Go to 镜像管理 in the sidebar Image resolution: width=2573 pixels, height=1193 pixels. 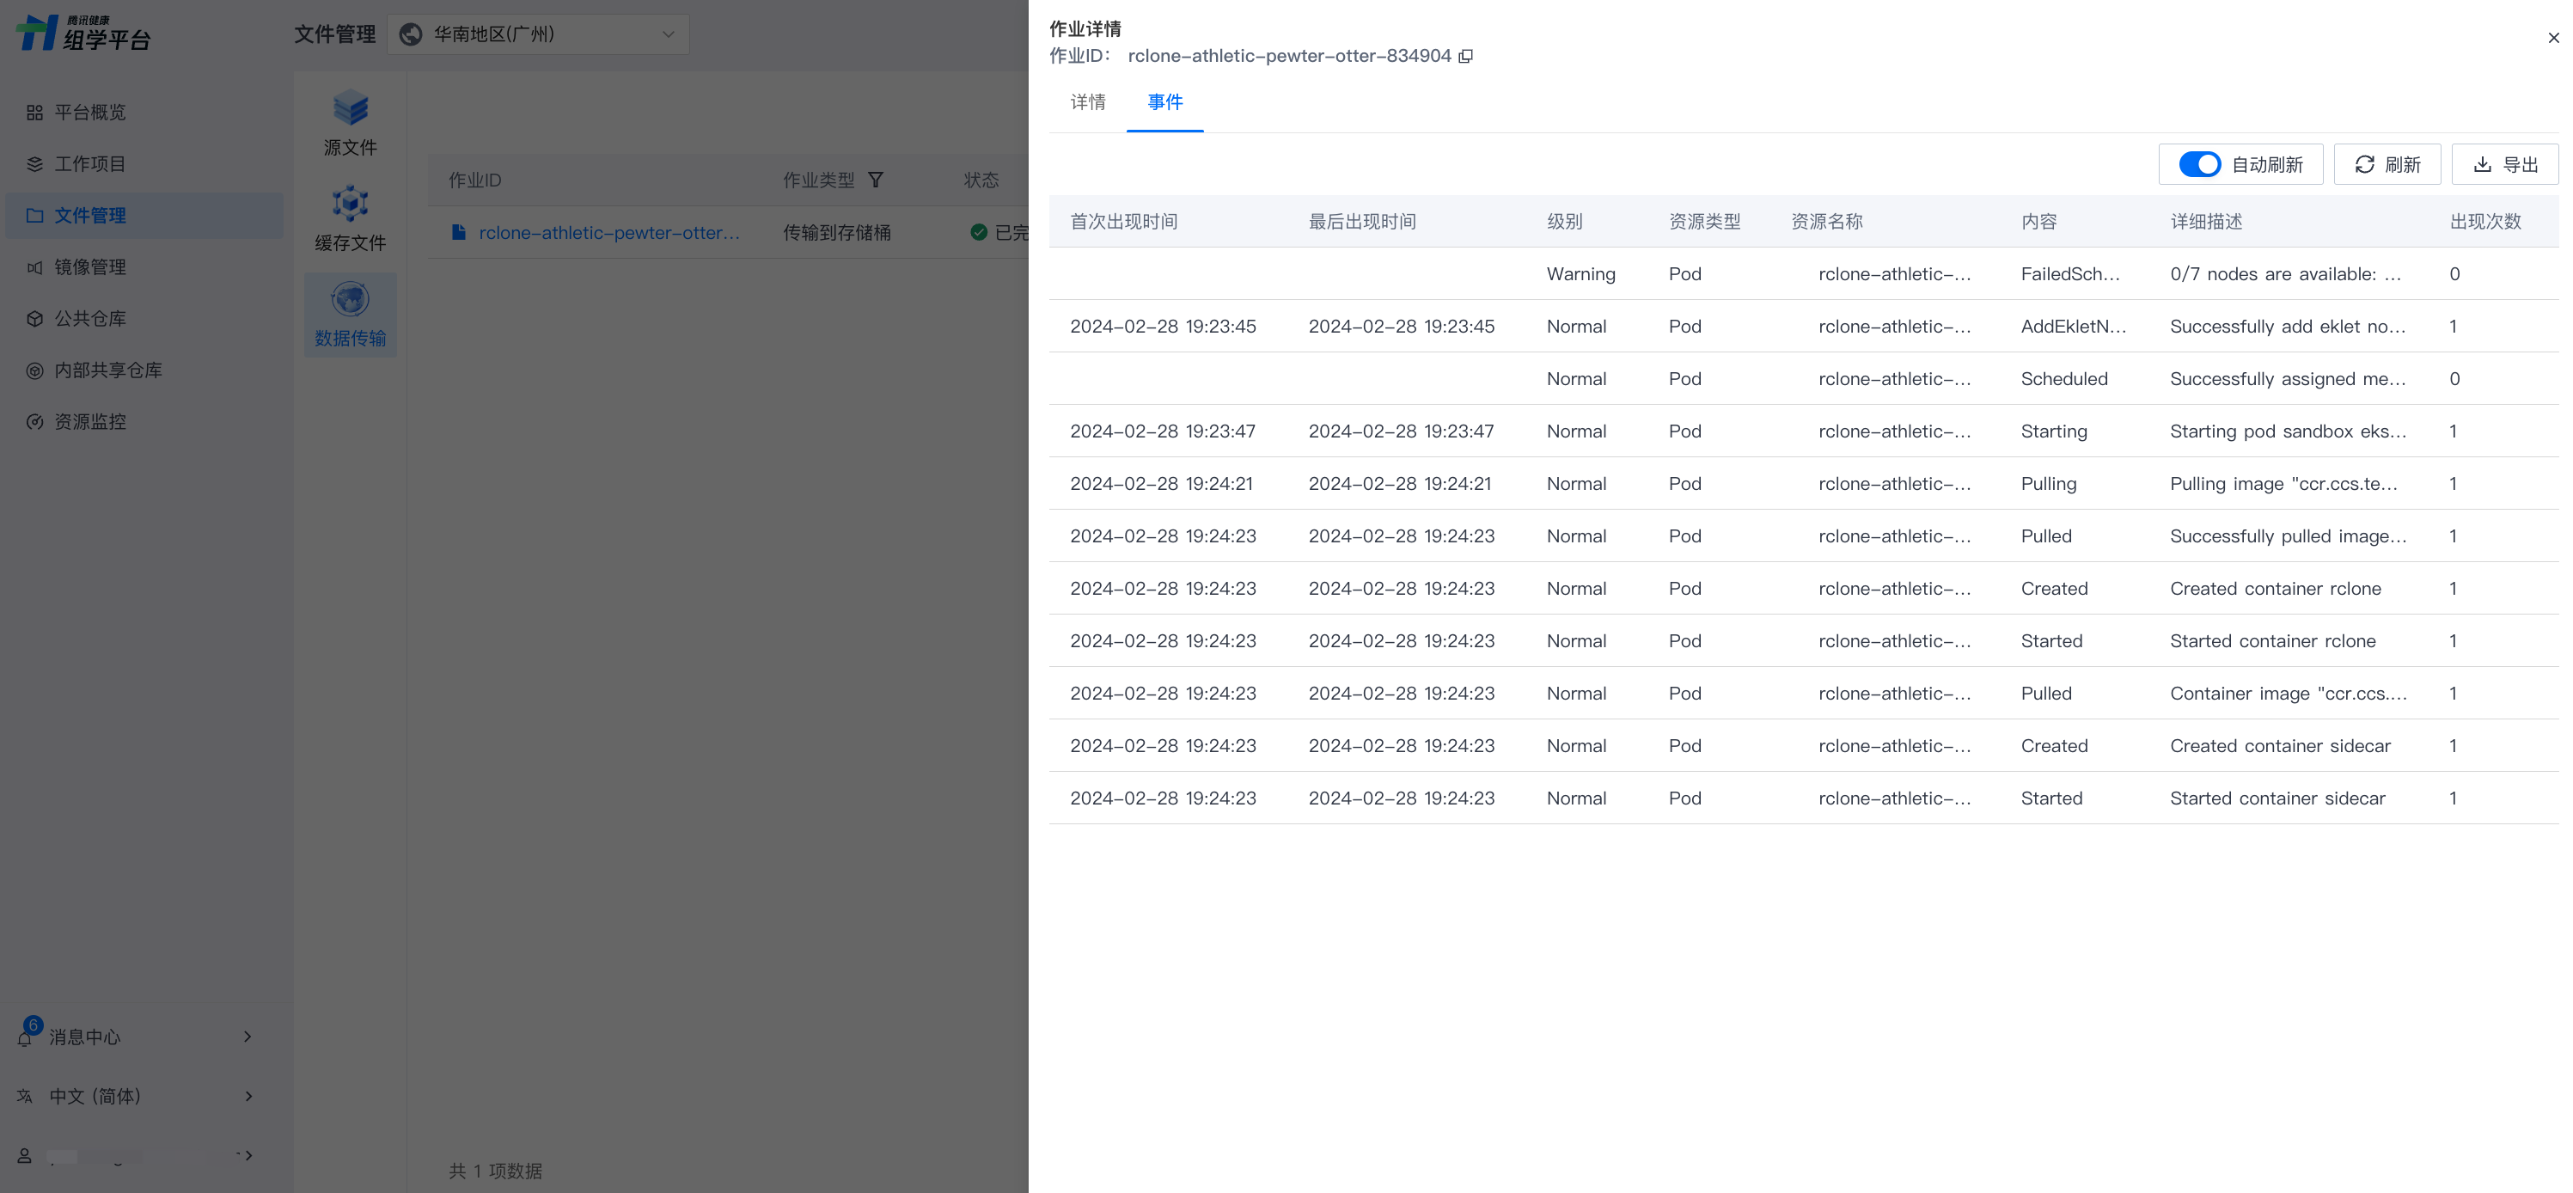click(x=90, y=266)
